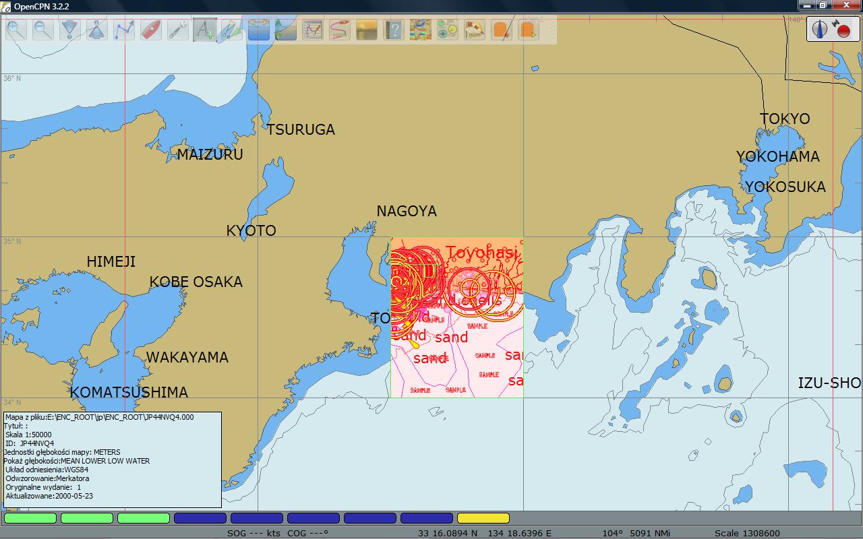Open the Route Manager icon

coord(313,30)
